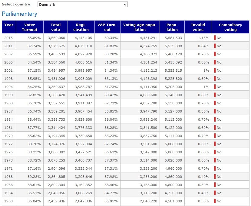Click the red compulsory voting marker in 1998 row
Image resolution: width=251 pixels, height=206 pixels.
tap(215, 79)
